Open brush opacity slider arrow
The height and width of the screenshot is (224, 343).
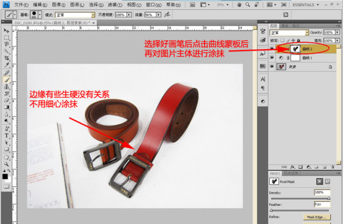pyautogui.click(x=129, y=15)
